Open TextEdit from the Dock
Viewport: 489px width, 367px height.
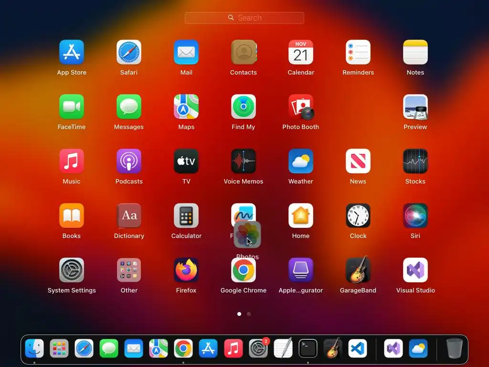coord(283,348)
